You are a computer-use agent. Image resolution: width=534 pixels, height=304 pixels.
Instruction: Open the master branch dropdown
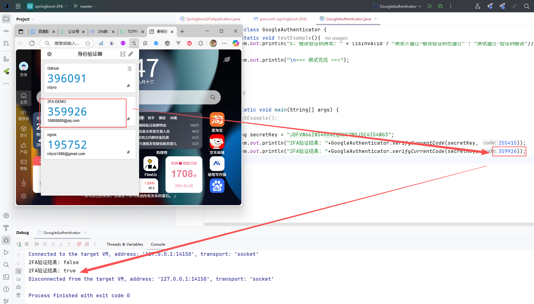tap(85, 6)
